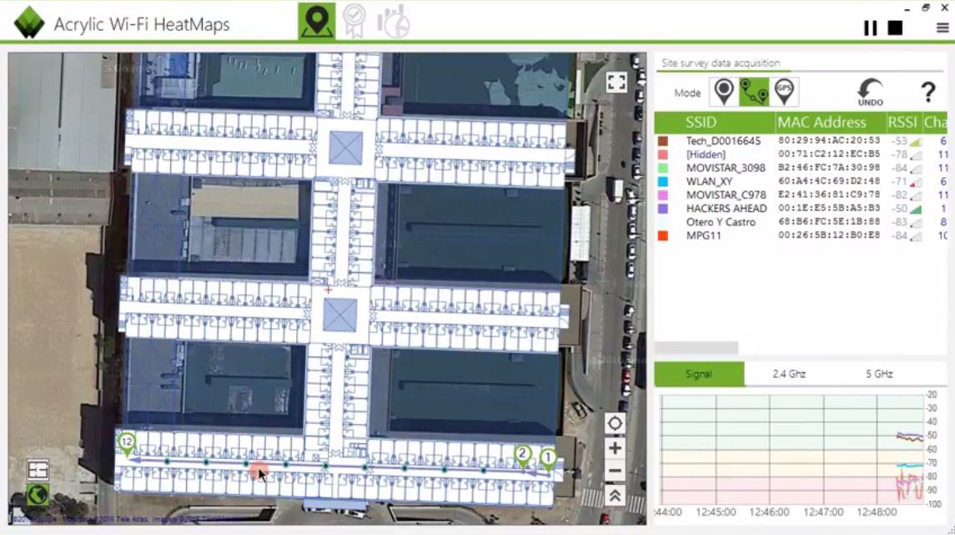The image size is (955, 535).
Task: Select survey marker number 1
Action: point(547,459)
